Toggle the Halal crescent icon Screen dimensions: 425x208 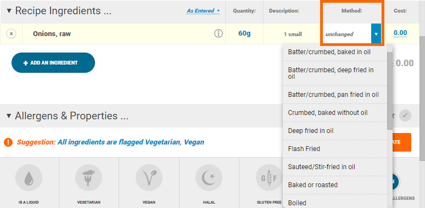[209, 178]
